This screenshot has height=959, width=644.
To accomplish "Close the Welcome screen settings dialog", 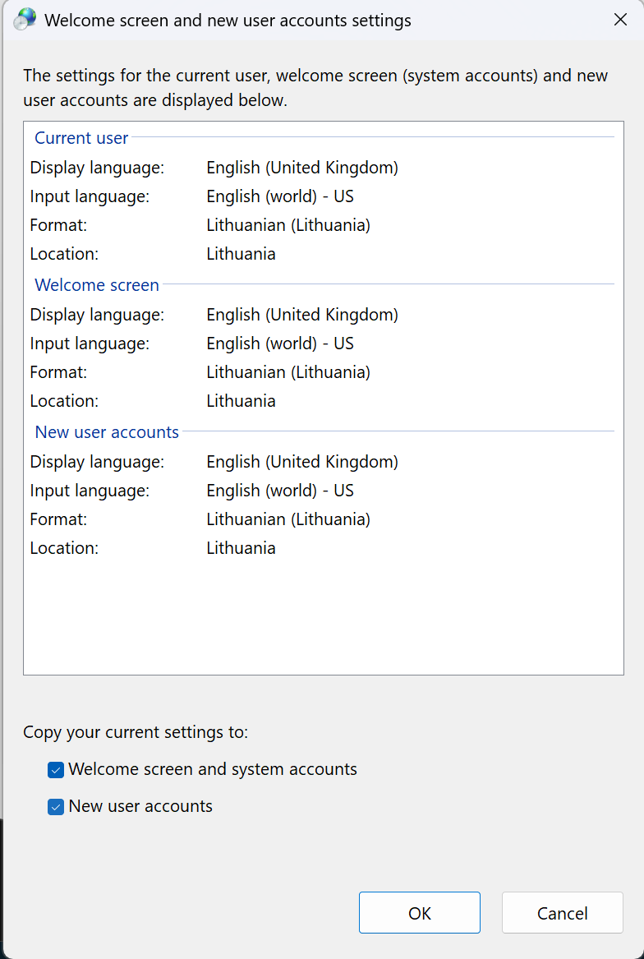I will [x=620, y=20].
